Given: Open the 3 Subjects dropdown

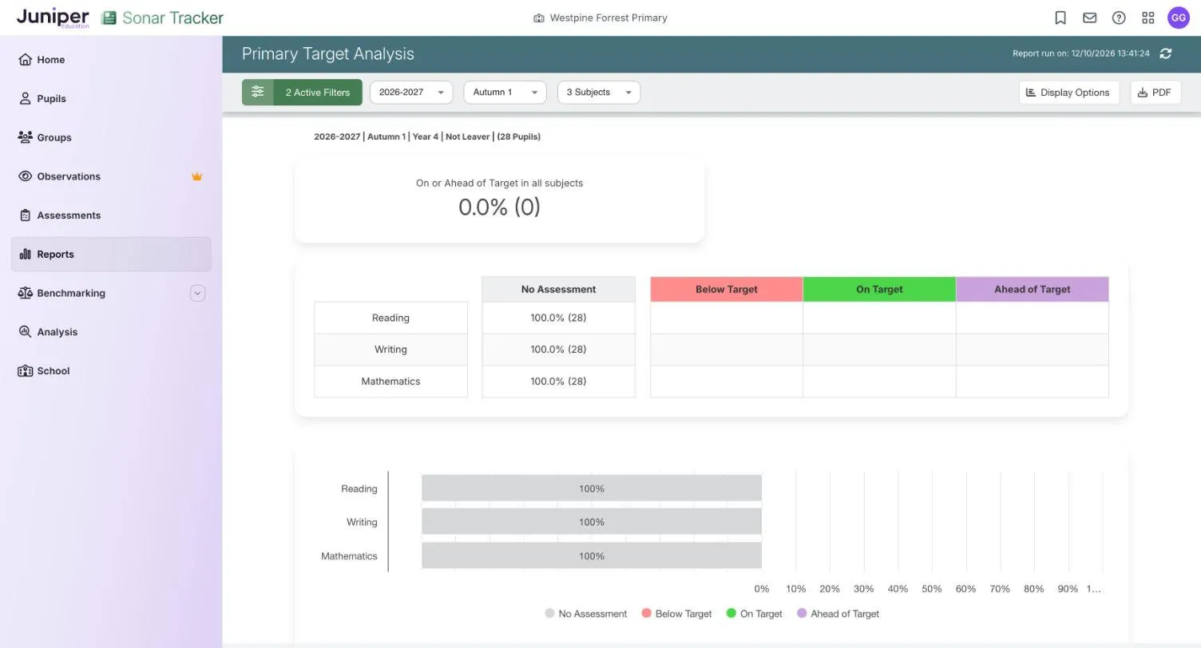Looking at the screenshot, I should [599, 92].
